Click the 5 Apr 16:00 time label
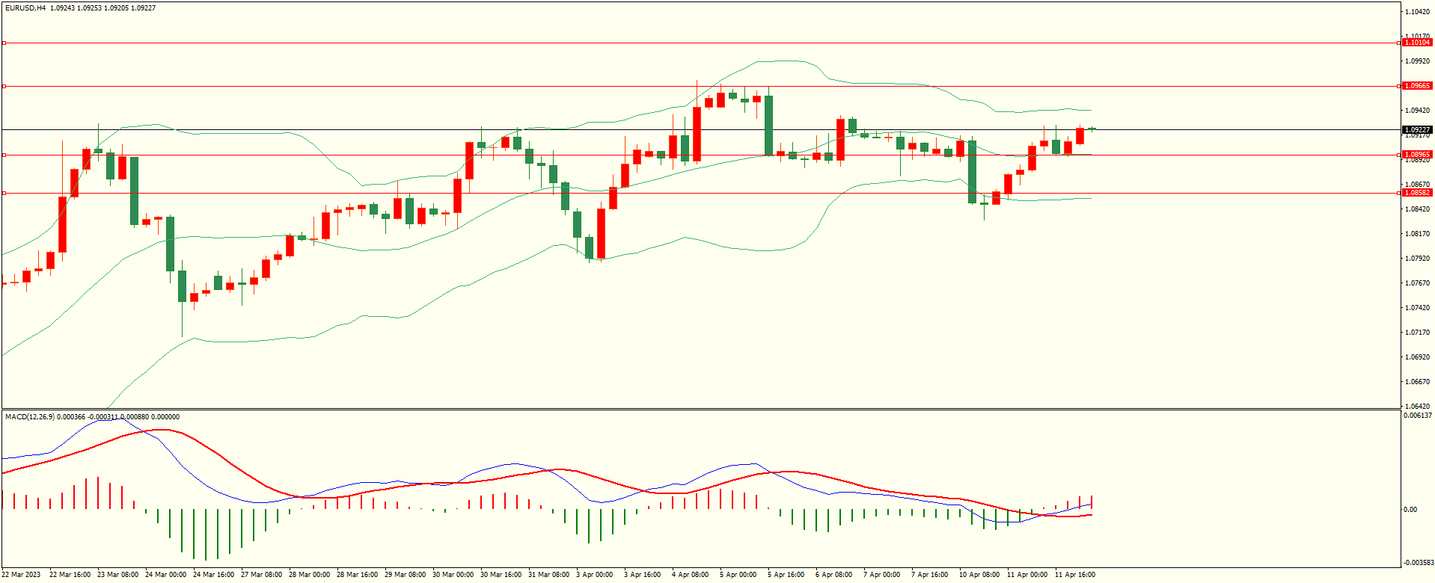1435x583 pixels. 786,575
